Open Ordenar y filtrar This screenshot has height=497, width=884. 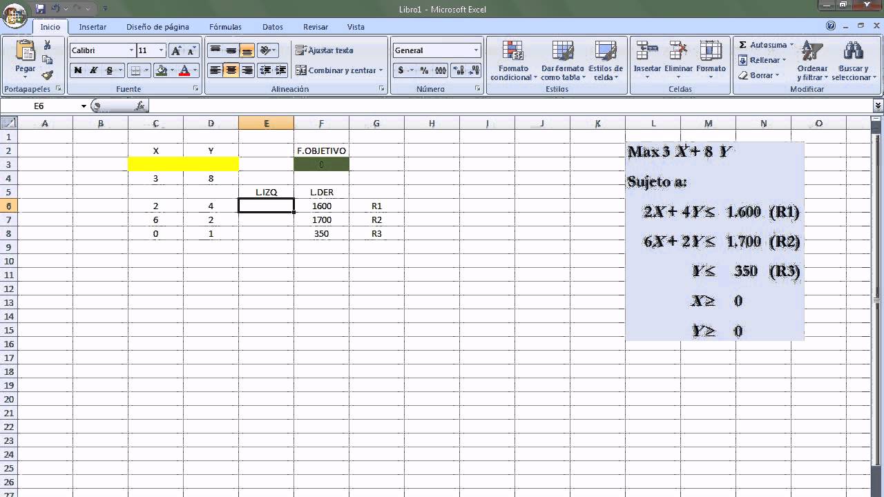coord(812,61)
